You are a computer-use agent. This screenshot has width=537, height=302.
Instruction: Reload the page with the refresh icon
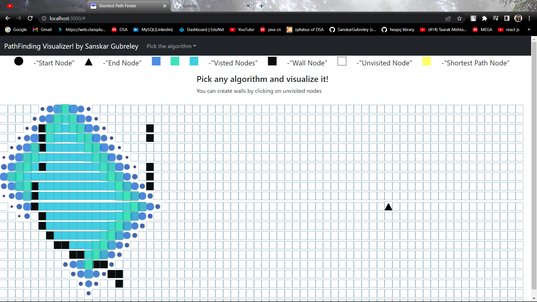pyautogui.click(x=30, y=18)
